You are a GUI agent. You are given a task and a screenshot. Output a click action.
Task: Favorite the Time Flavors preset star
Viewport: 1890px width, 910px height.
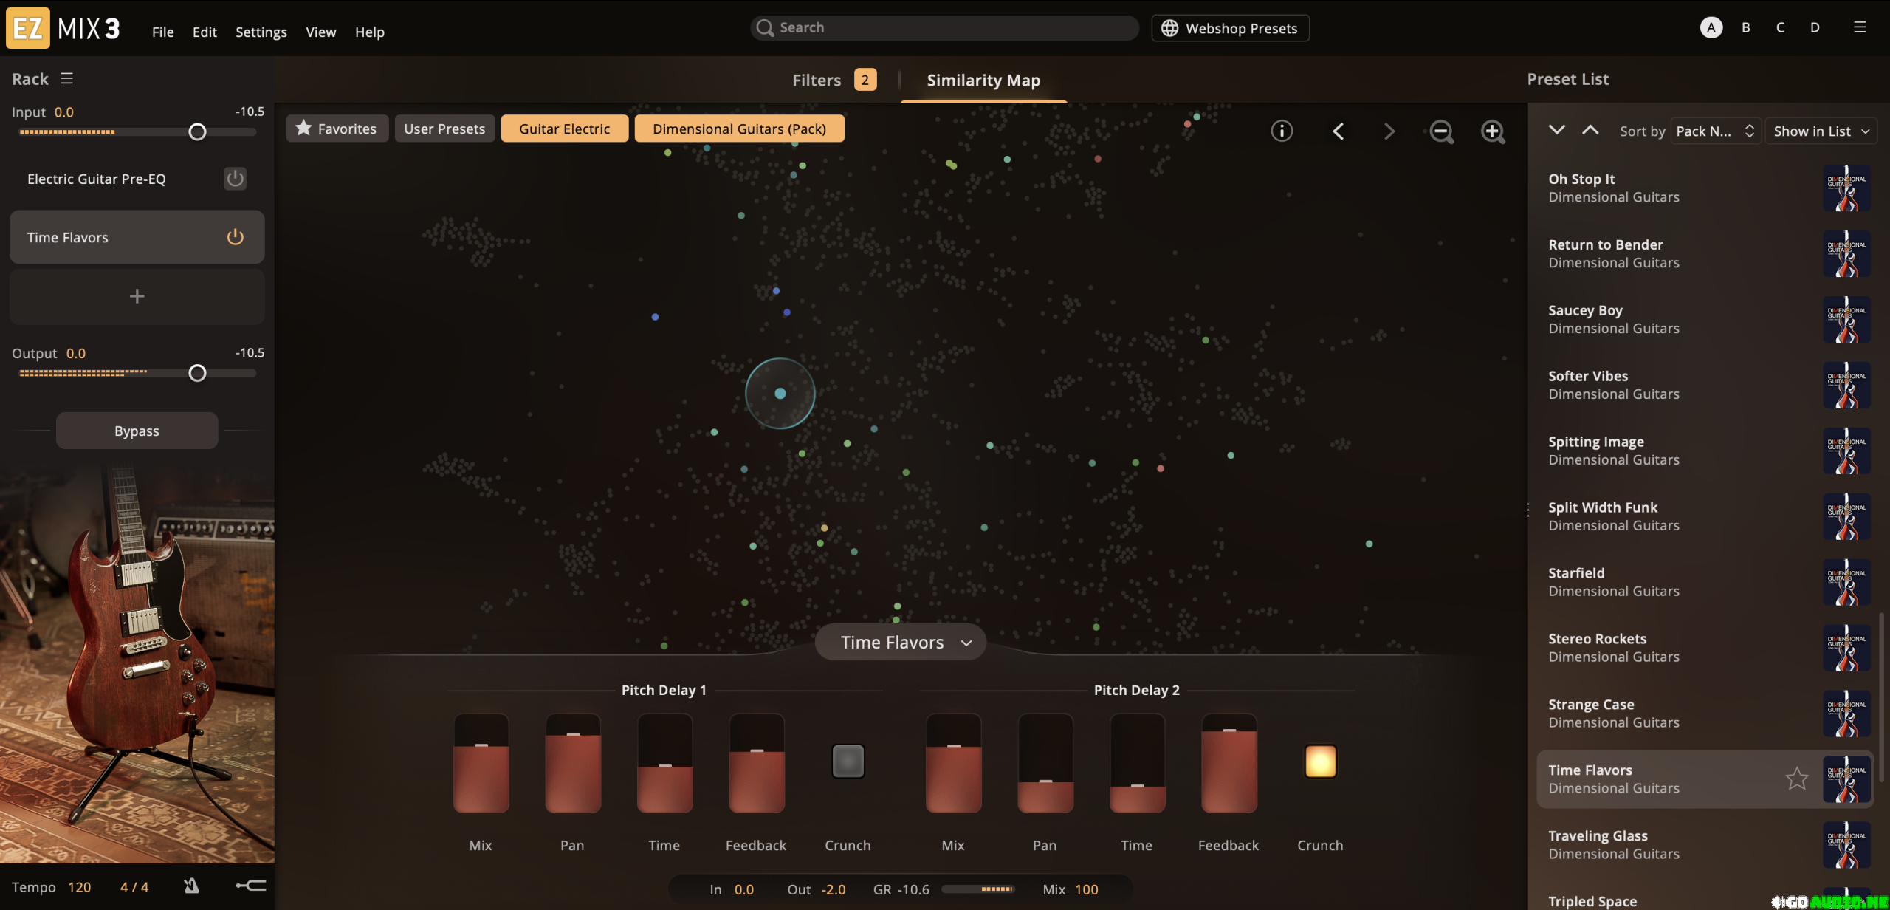[x=1796, y=779]
